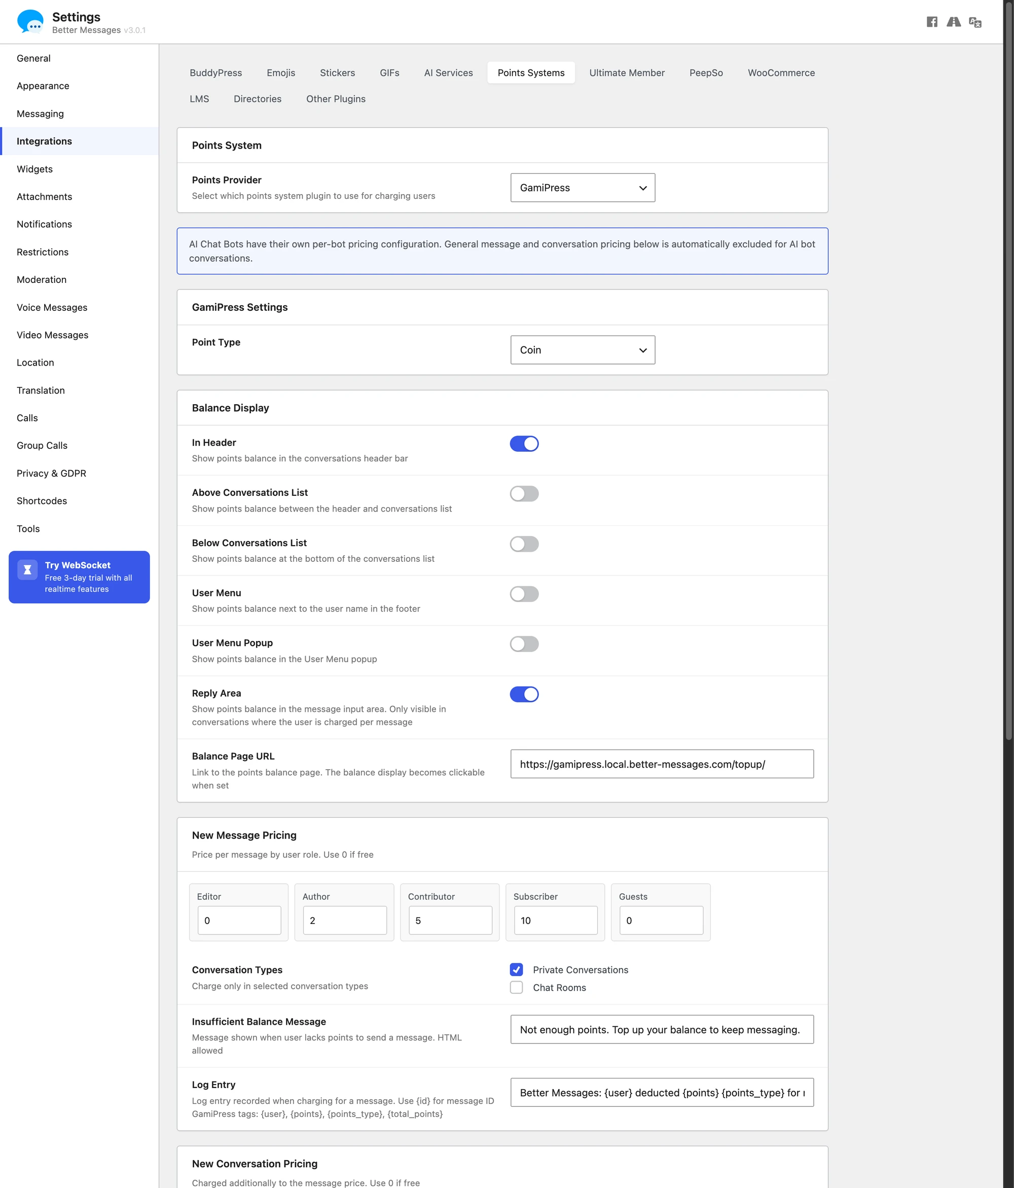Switch to the Emojis tab

[281, 73]
